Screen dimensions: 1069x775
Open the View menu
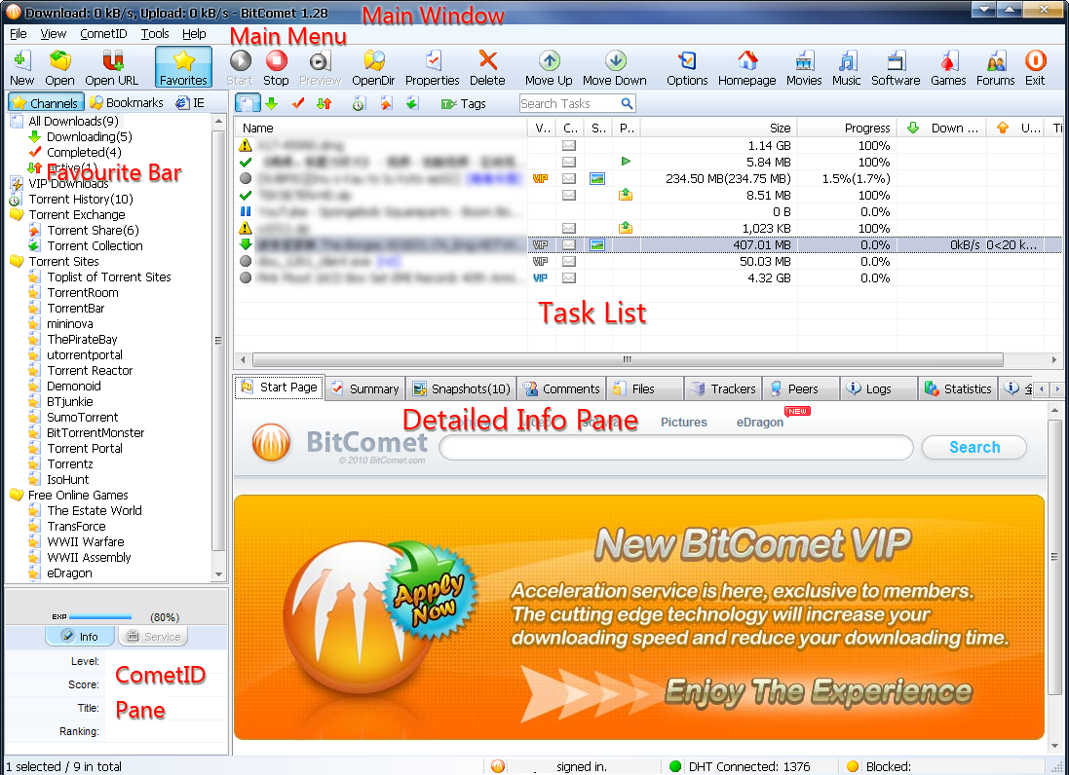point(54,33)
